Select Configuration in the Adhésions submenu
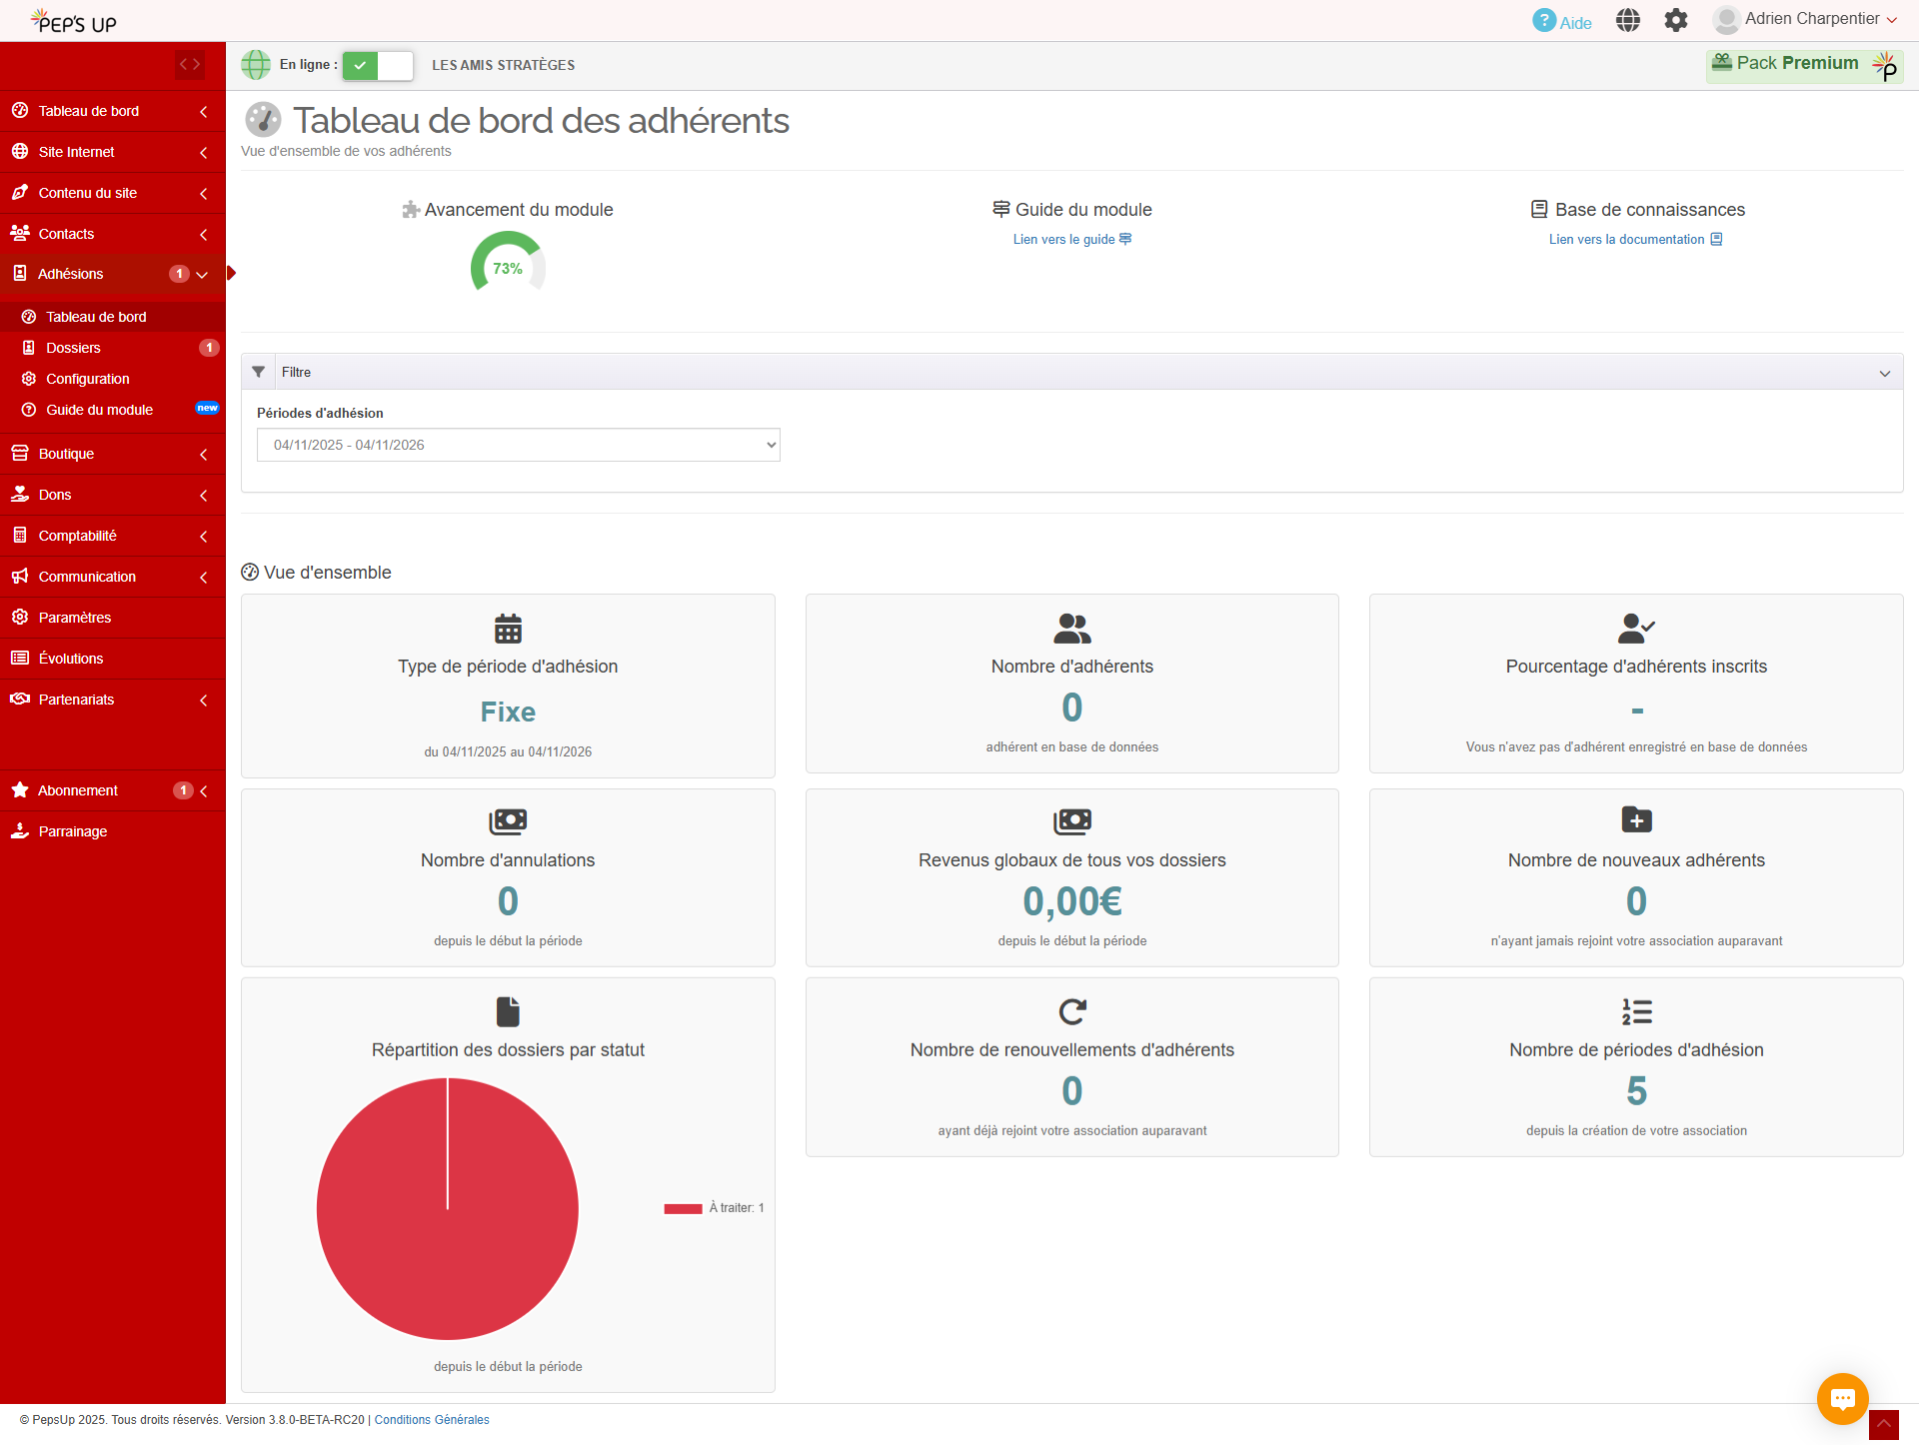Screen dimensions: 1919x1445 (88, 379)
